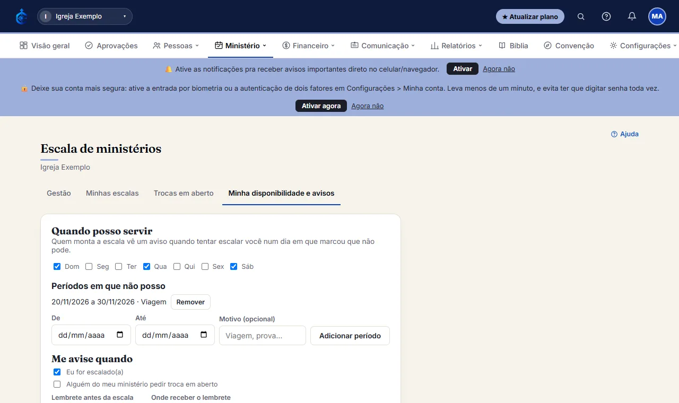Viewport: 679px width, 403px height.
Task: Expand the Configurações menu
Action: click(x=643, y=46)
